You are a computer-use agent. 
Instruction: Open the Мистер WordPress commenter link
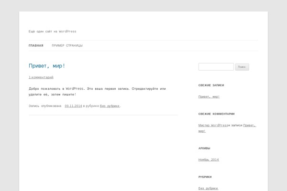pos(213,126)
